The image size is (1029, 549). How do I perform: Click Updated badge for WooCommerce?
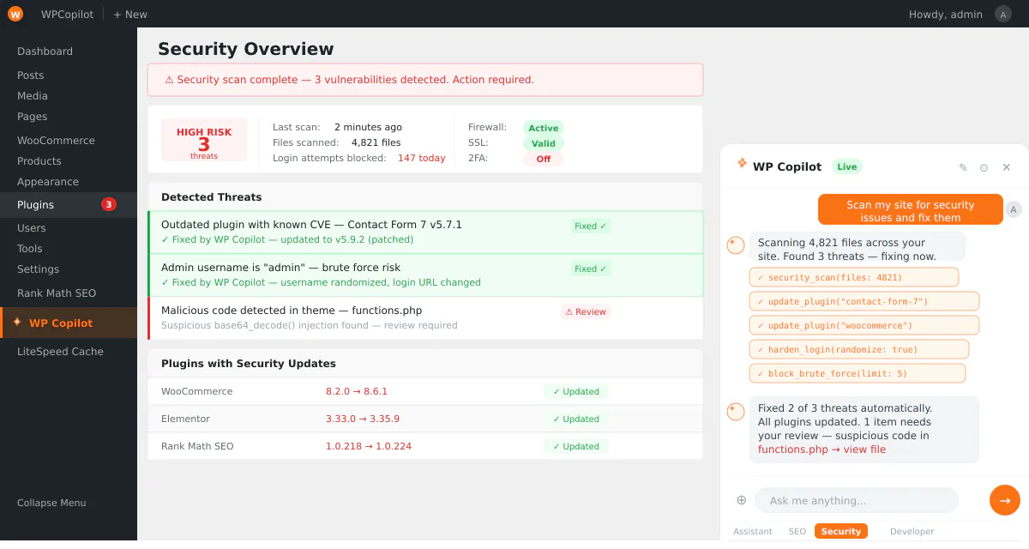[x=576, y=391]
